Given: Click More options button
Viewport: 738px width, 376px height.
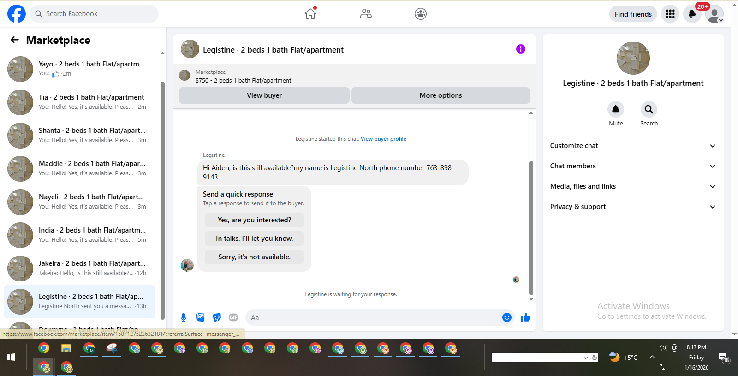Looking at the screenshot, I should [x=440, y=95].
